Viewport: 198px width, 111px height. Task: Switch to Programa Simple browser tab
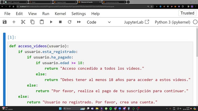coord(65,2)
